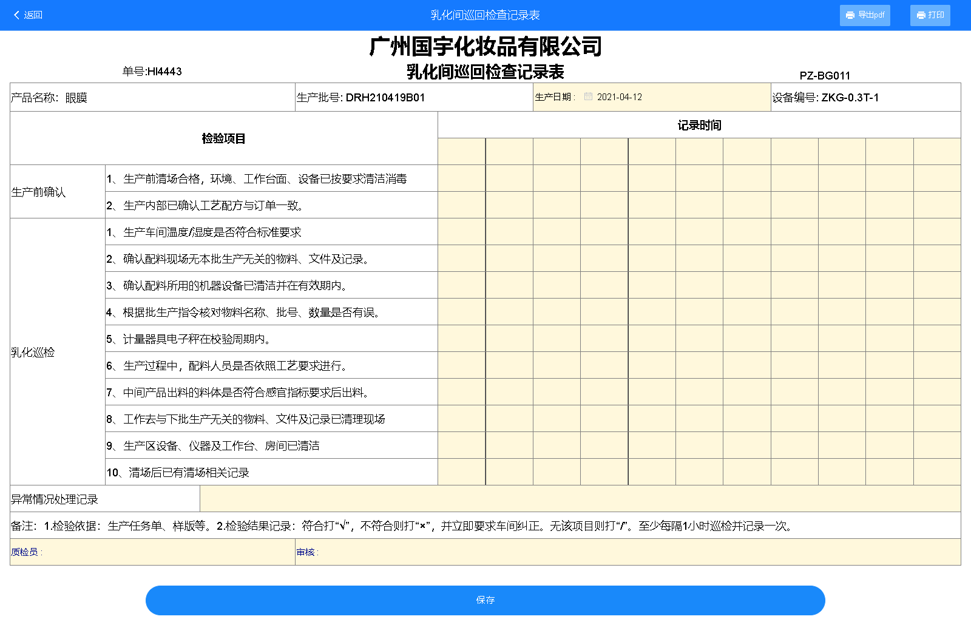Screen dimensions: 971x622
Task: Click the 返回 text in the header
Action: [33, 15]
